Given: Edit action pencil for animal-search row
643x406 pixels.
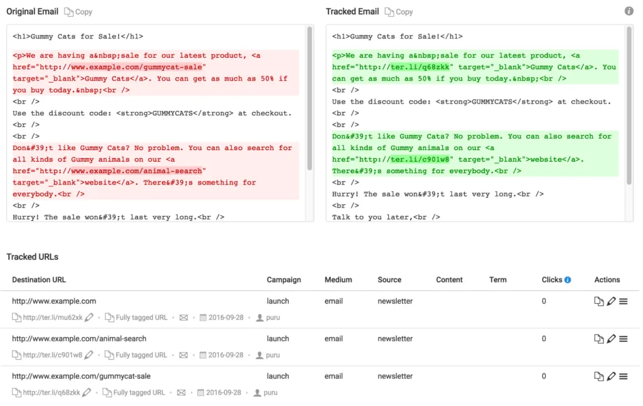Looking at the screenshot, I should (x=611, y=339).
